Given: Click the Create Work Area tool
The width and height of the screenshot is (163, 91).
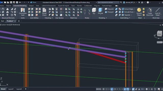Looking at the screenshot, I should (150, 12).
